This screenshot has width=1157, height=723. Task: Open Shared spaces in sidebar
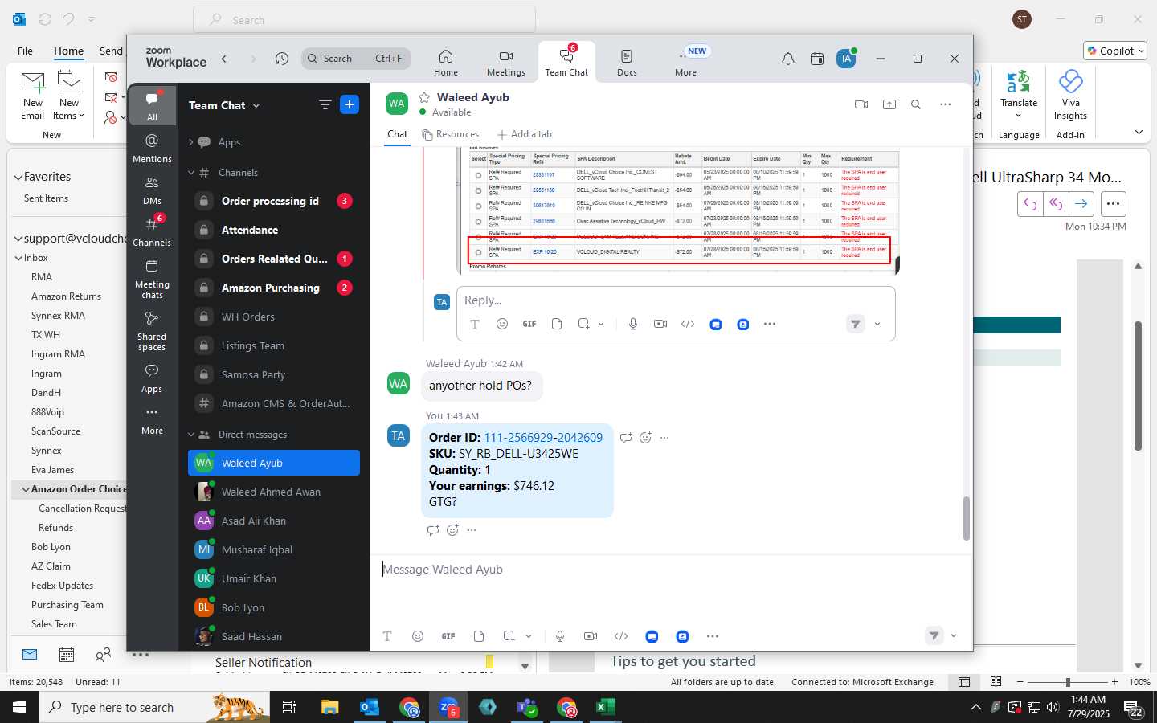(152, 331)
